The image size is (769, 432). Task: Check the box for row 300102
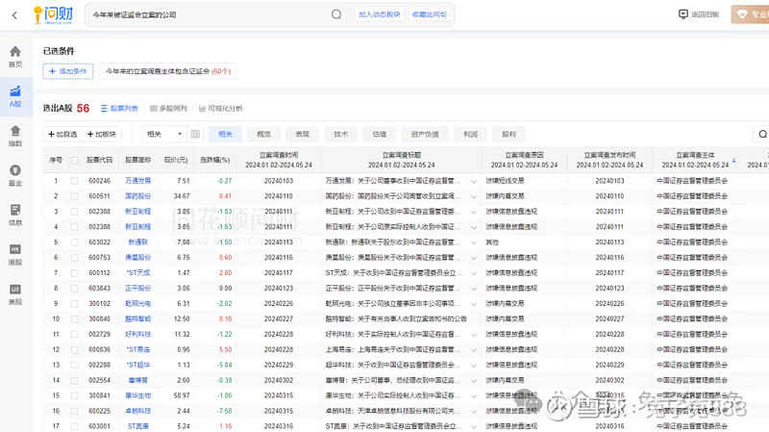75,303
